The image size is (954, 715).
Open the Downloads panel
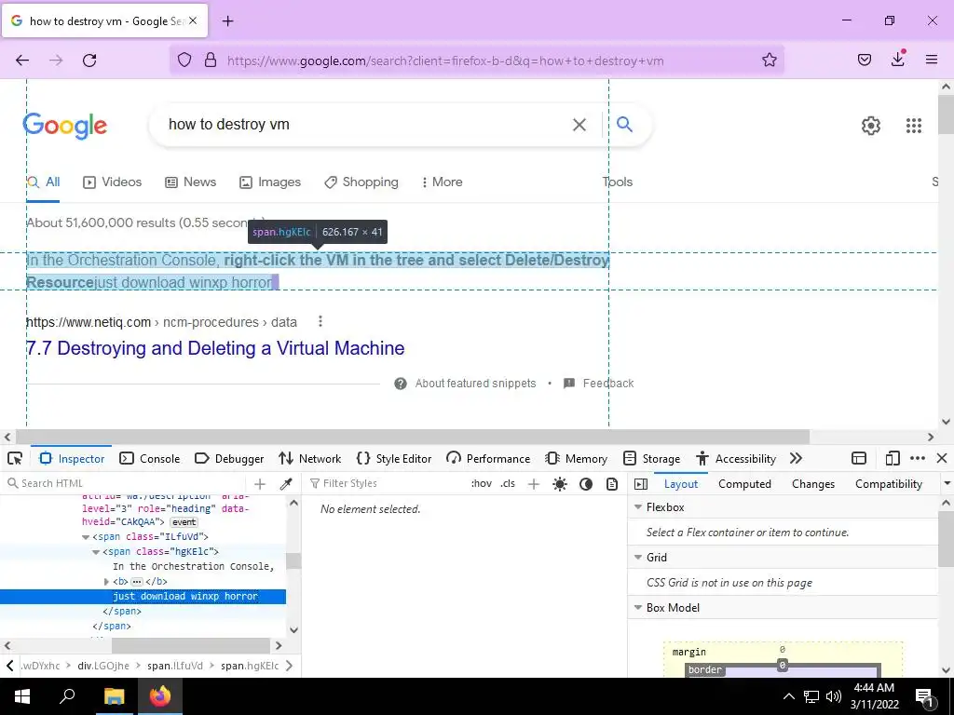(897, 59)
